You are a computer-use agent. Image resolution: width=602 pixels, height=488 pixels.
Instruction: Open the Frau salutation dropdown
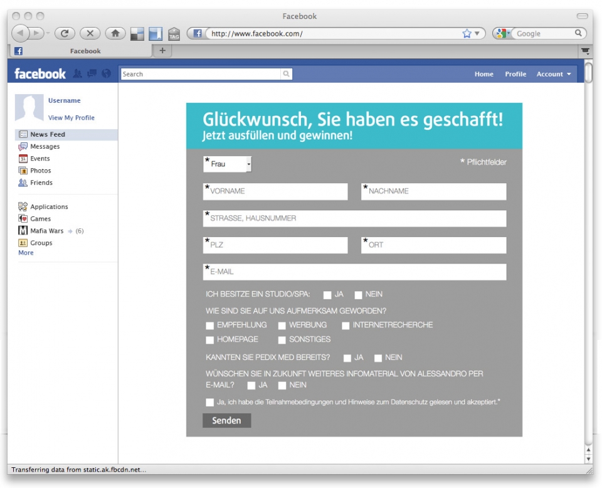point(227,164)
